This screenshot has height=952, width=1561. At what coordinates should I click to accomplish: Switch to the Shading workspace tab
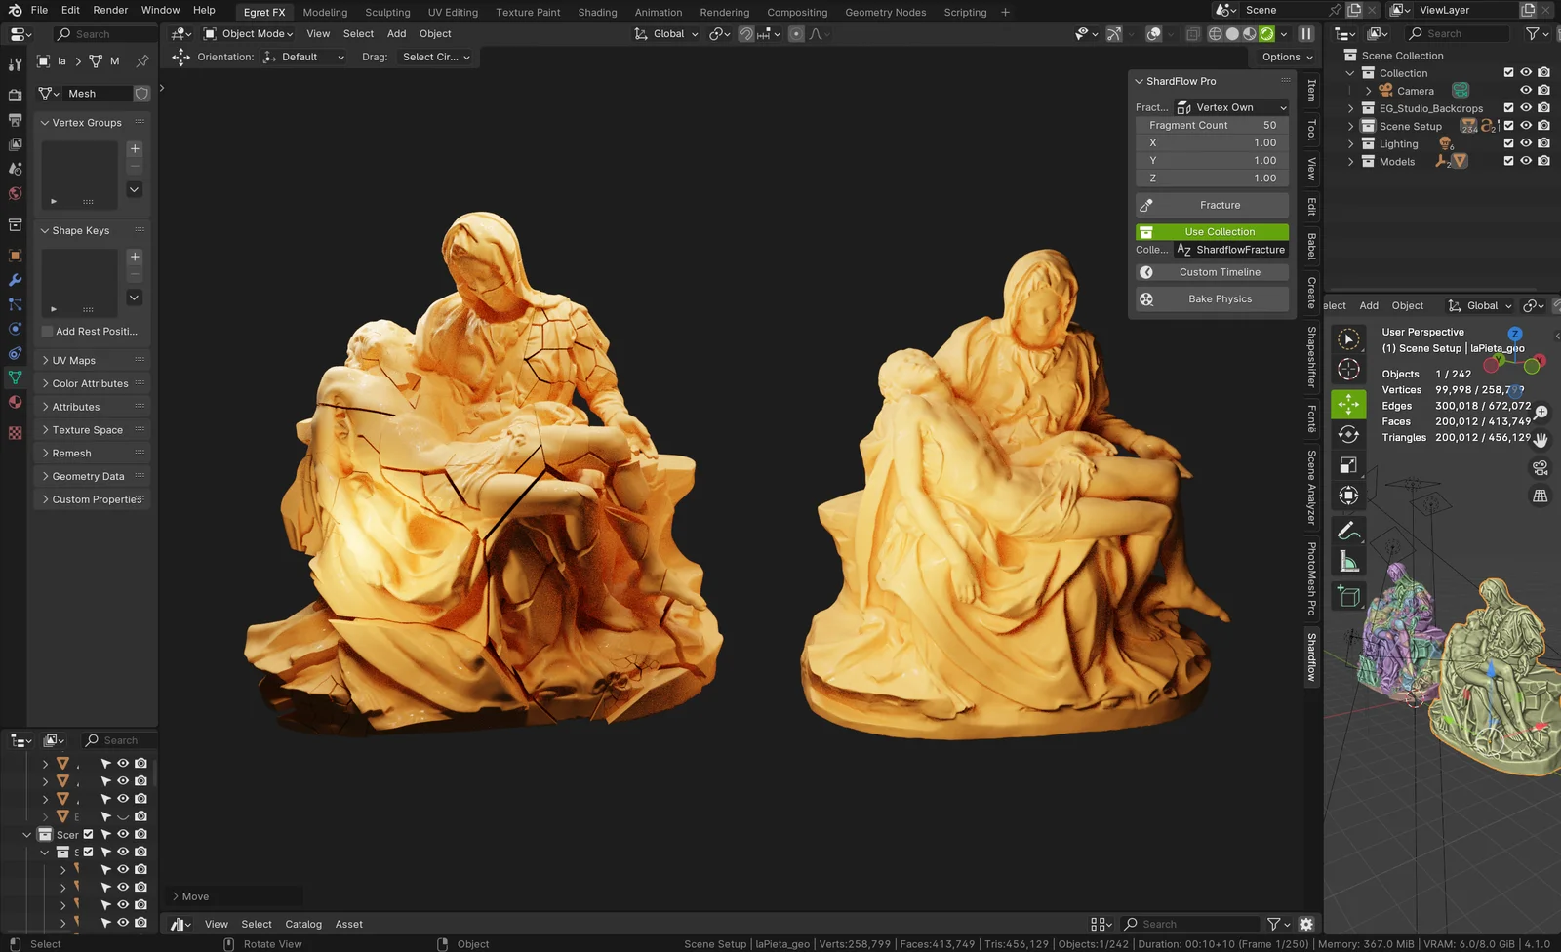[597, 12]
